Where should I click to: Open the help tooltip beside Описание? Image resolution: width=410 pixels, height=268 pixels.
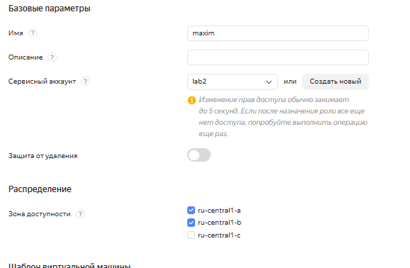click(x=52, y=57)
